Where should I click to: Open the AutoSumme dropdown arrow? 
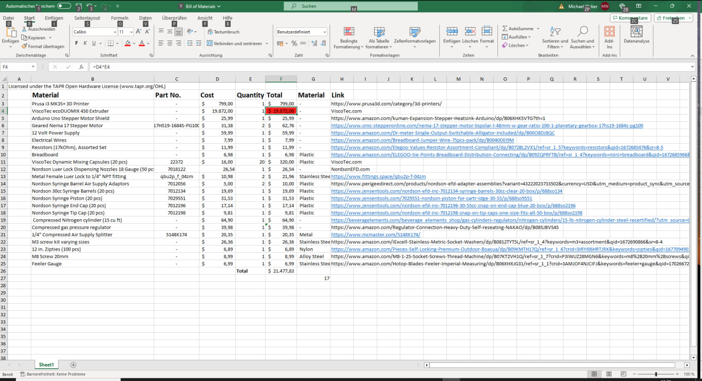click(538, 29)
